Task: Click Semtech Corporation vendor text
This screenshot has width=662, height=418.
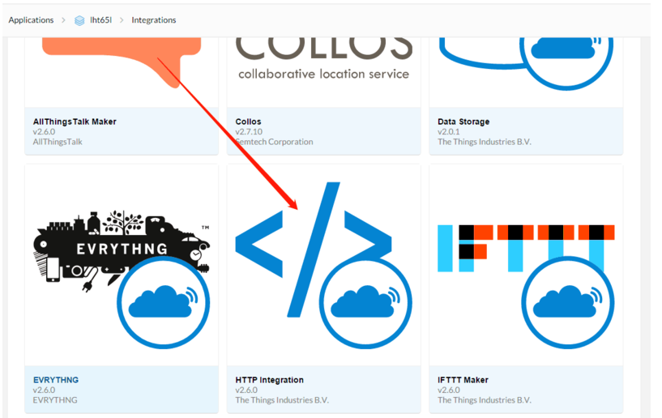Action: pyautogui.click(x=274, y=142)
